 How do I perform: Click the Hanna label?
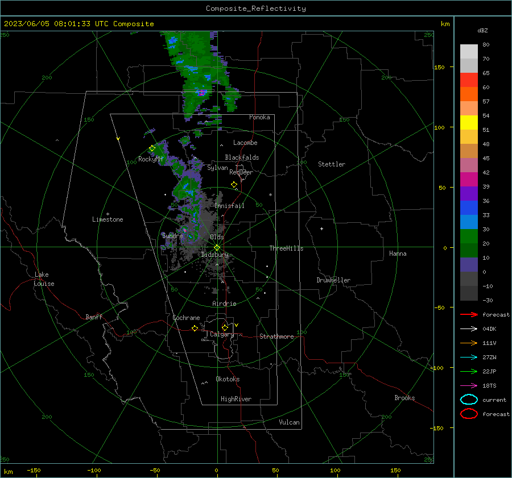point(398,253)
